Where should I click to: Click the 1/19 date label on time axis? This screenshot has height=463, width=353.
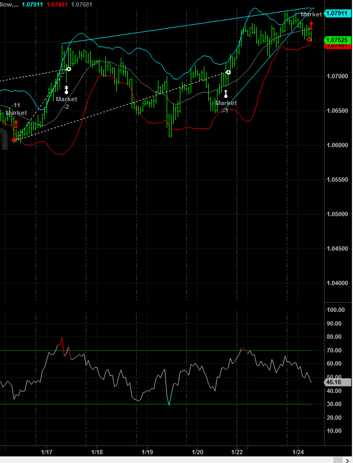pos(147,452)
